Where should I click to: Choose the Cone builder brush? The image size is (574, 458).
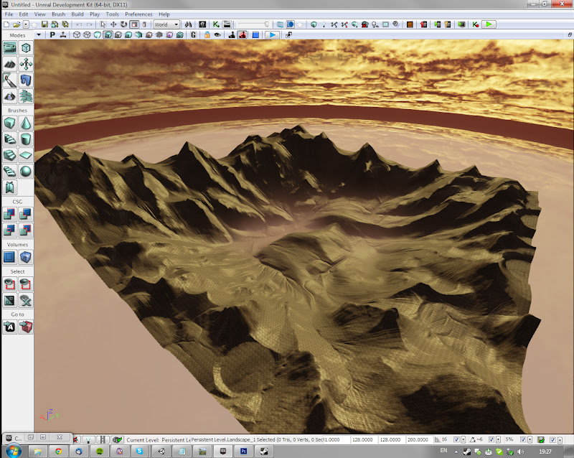click(26, 123)
